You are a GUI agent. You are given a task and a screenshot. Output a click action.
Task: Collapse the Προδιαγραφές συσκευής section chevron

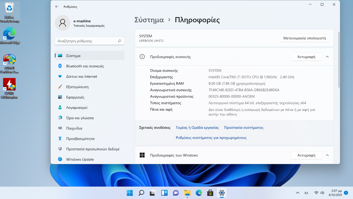[x=327, y=57]
